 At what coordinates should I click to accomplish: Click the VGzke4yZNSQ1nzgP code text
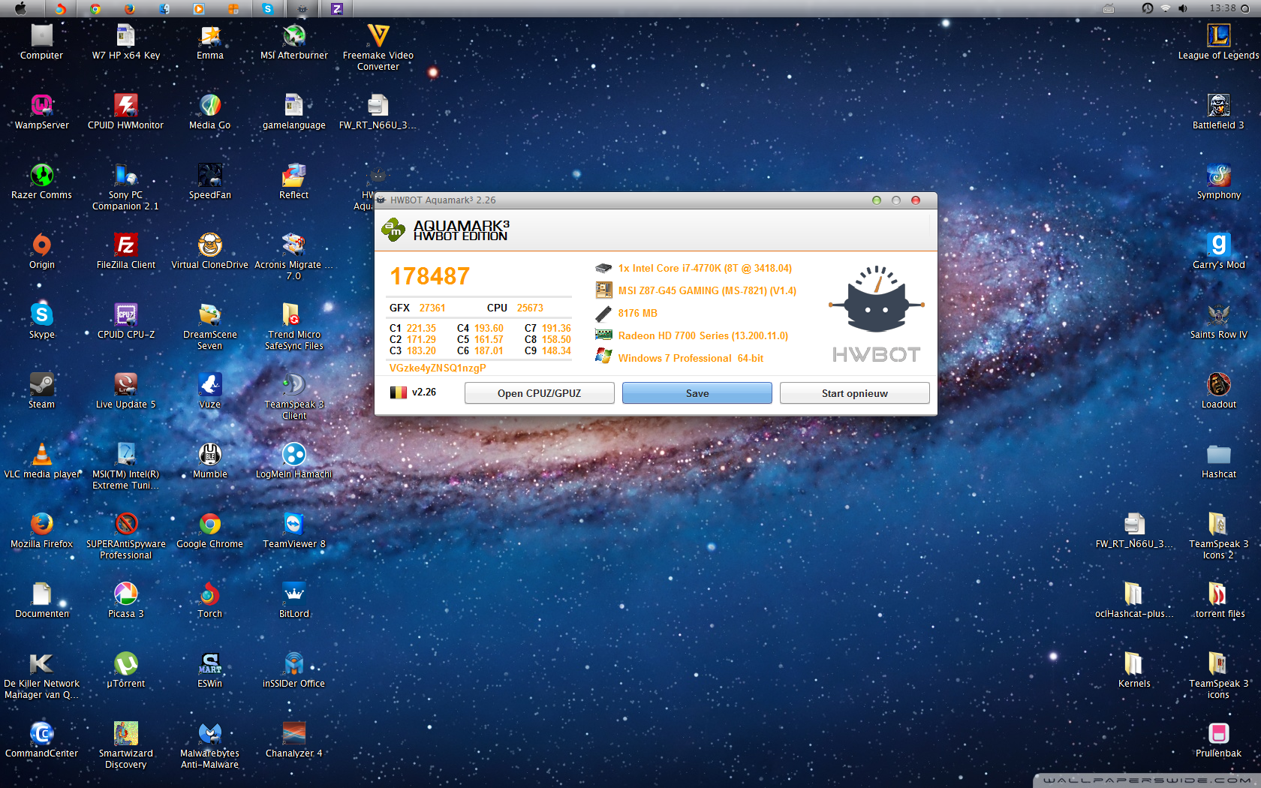[438, 368]
